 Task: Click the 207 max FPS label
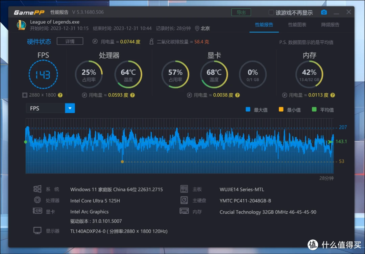click(343, 127)
